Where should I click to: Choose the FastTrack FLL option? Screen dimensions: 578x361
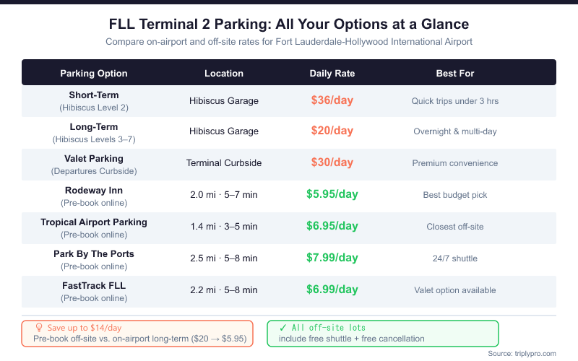coord(94,285)
